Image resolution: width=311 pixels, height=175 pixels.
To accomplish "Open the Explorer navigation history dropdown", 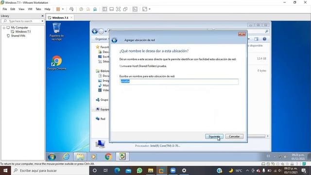I will (x=106, y=32).
